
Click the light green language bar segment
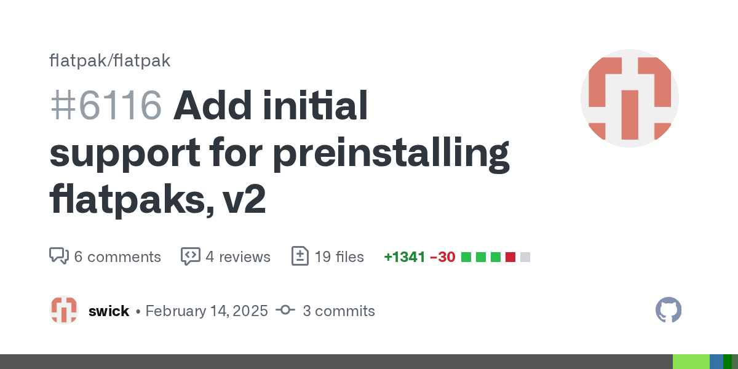tap(691, 362)
